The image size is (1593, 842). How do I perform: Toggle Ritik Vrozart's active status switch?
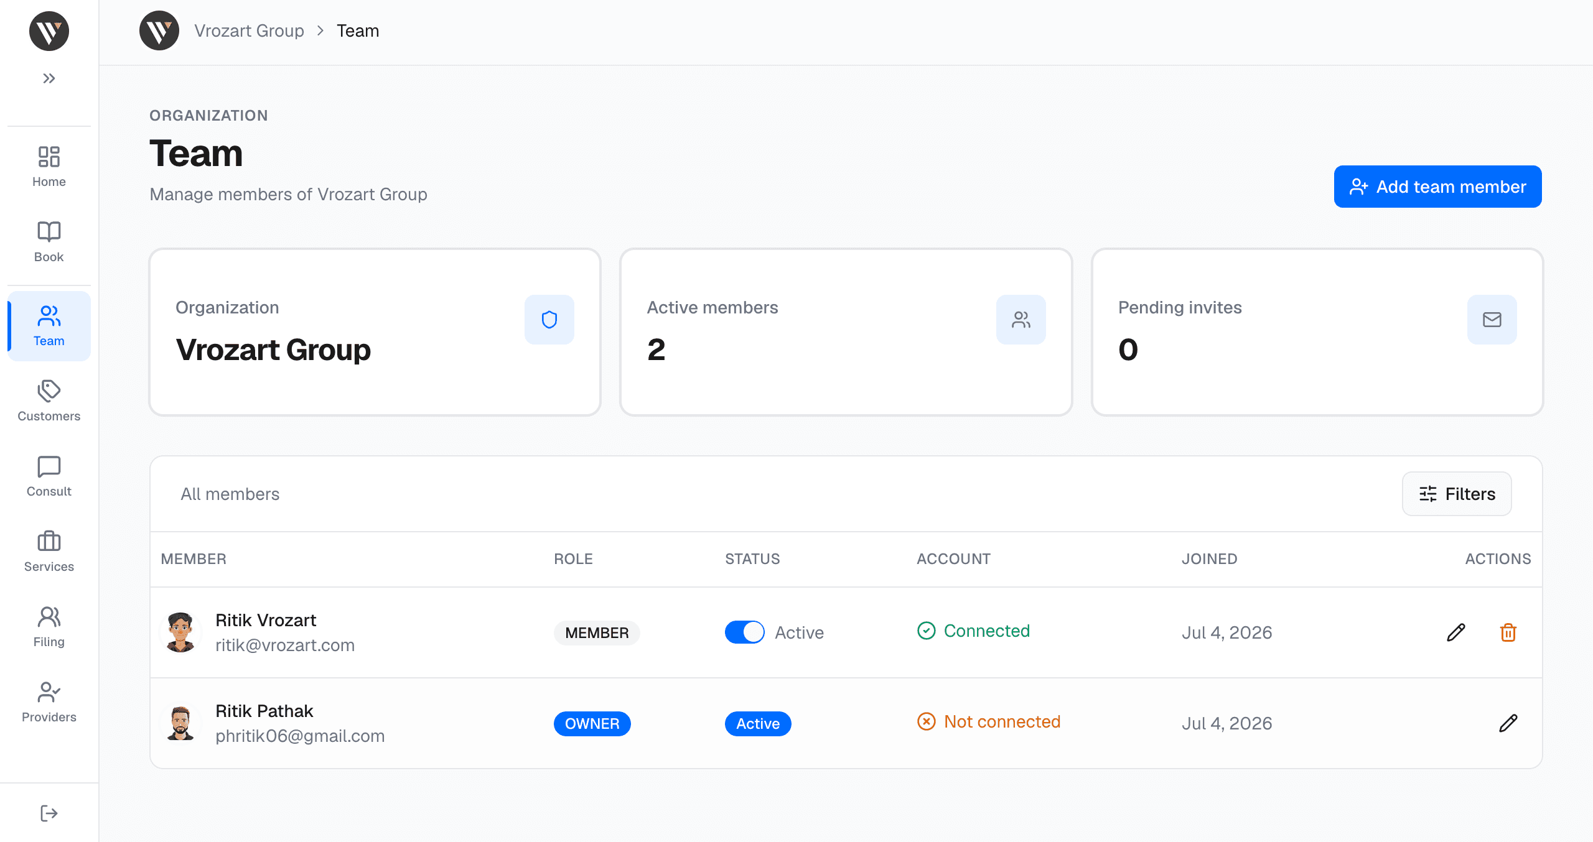pos(745,632)
